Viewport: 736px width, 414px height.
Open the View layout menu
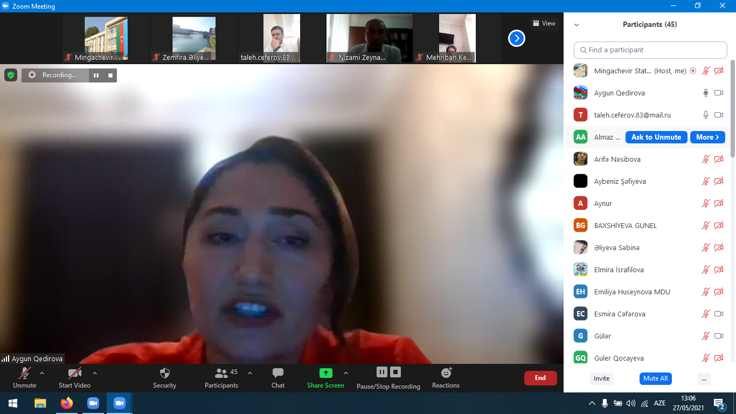[x=544, y=23]
